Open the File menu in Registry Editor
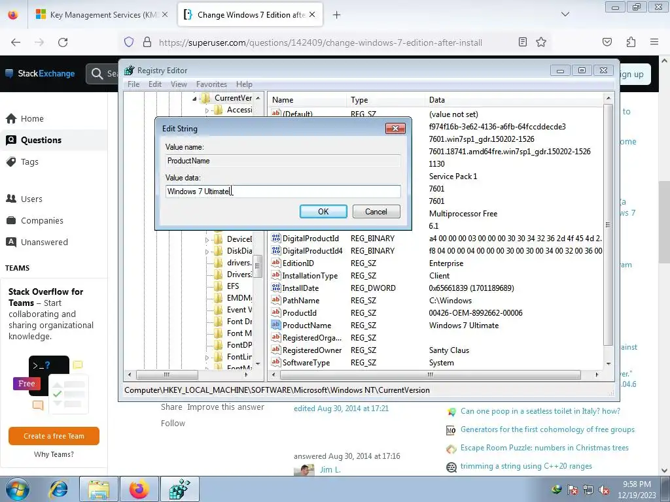 tap(133, 84)
